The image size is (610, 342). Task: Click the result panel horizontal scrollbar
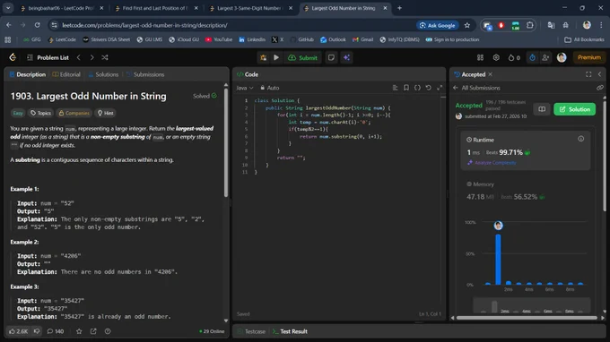pyautogui.click(x=527, y=318)
